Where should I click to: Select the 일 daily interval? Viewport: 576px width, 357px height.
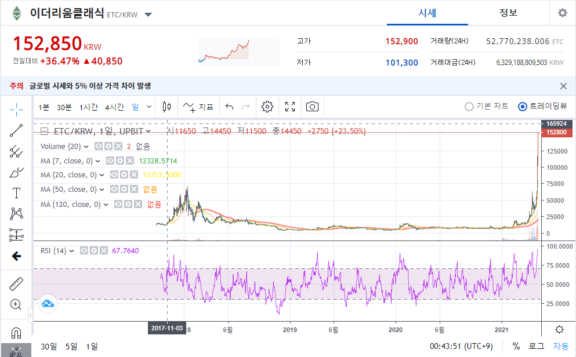pyautogui.click(x=136, y=107)
